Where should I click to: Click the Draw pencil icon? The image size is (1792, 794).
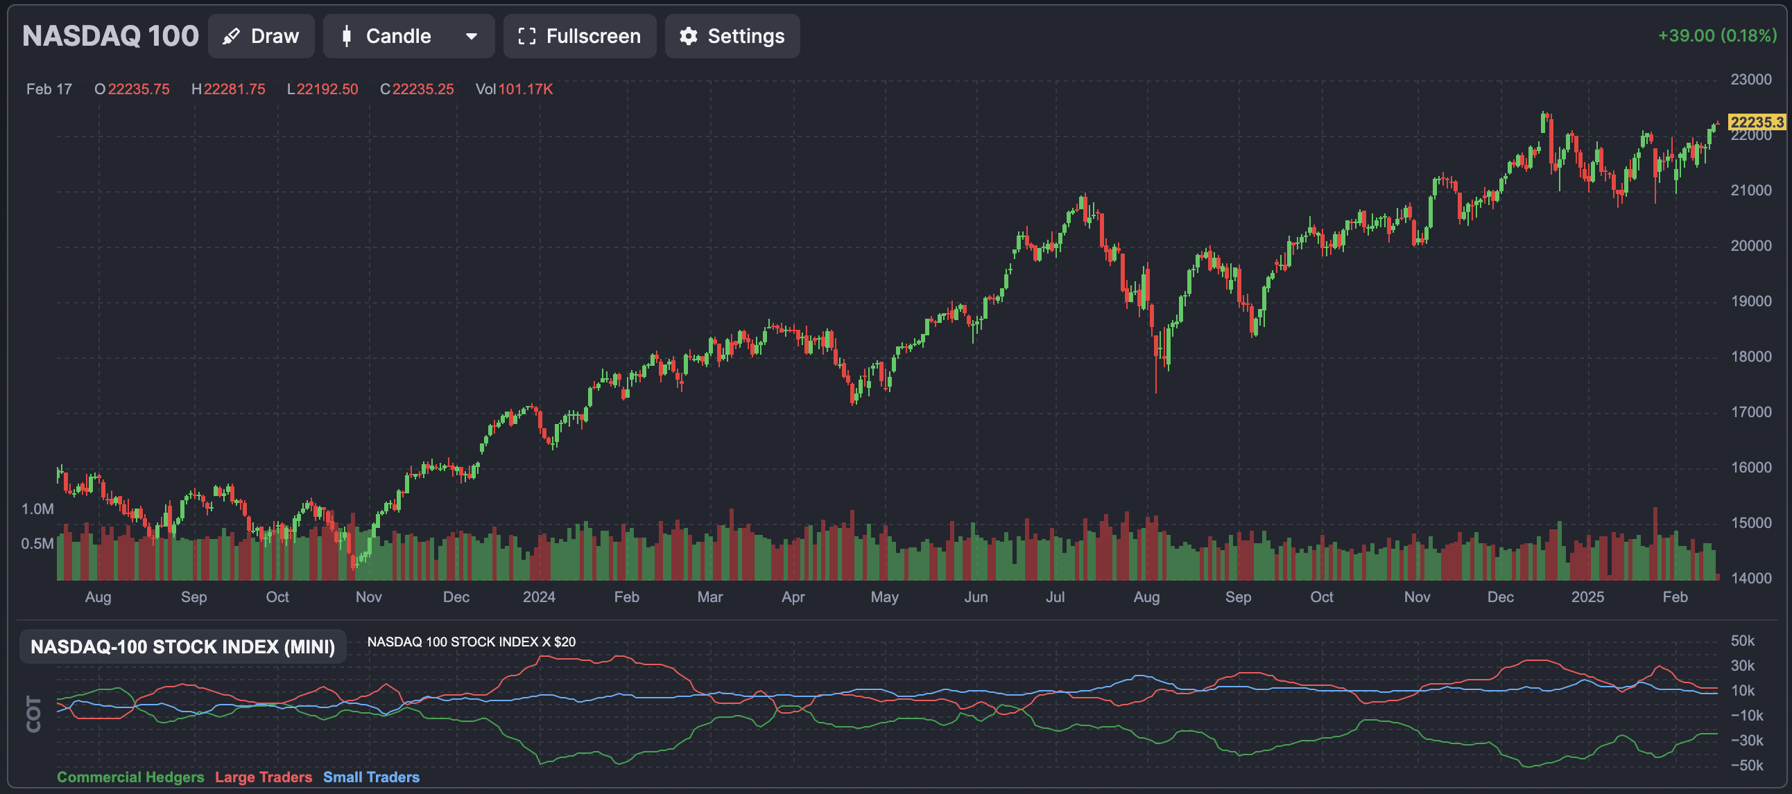coord(231,36)
